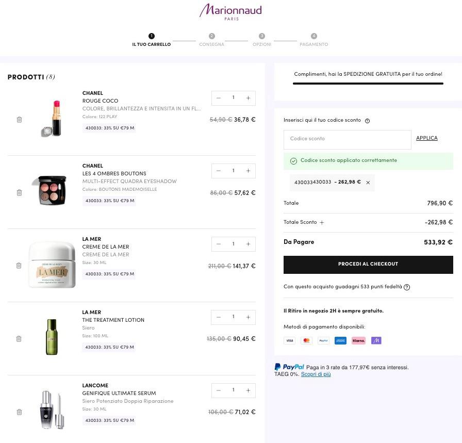The height and width of the screenshot is (443, 462).
Task: Delete Lancome Genifique serum from cart
Action: (x=19, y=412)
